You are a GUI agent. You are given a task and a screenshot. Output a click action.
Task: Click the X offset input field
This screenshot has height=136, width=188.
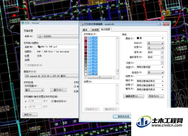pyautogui.click(x=35, y=101)
